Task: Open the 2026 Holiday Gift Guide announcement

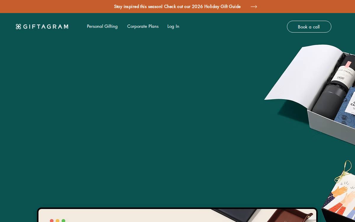Action: [x=177, y=7]
